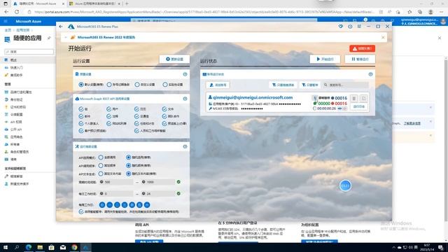Viewport: 448px width, 252px height.
Task: Click the first filter button beside add account
Action: tap(283, 85)
